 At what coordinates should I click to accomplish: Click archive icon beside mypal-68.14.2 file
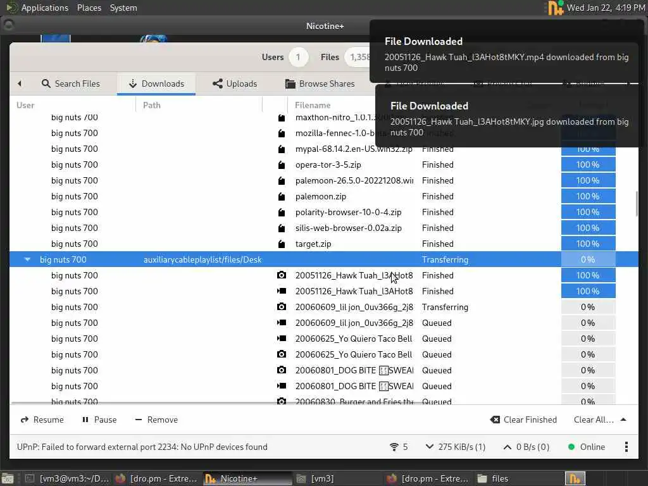tap(282, 149)
